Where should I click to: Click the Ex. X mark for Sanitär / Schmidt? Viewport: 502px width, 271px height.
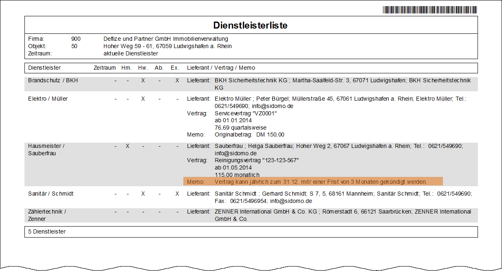(177, 194)
